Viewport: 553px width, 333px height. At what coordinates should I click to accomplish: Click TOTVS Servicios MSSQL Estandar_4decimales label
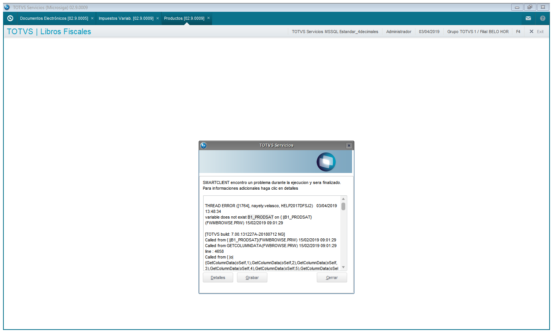335,32
